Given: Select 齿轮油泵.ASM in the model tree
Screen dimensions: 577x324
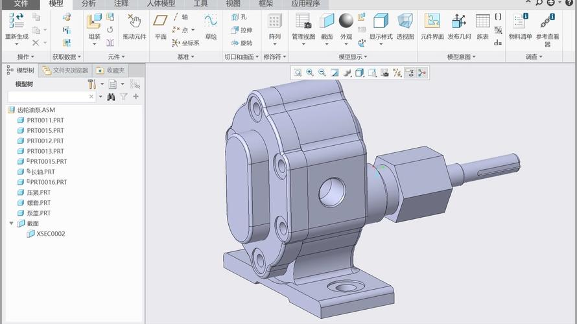Looking at the screenshot, I should (36, 110).
